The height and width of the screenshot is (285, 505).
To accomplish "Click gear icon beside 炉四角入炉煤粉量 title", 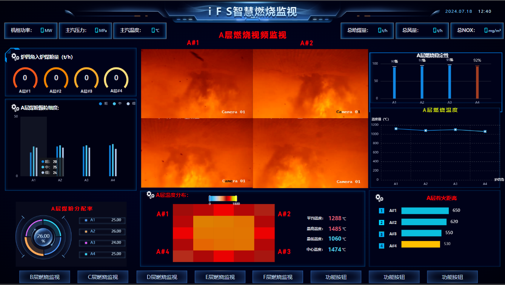I will (x=15, y=57).
